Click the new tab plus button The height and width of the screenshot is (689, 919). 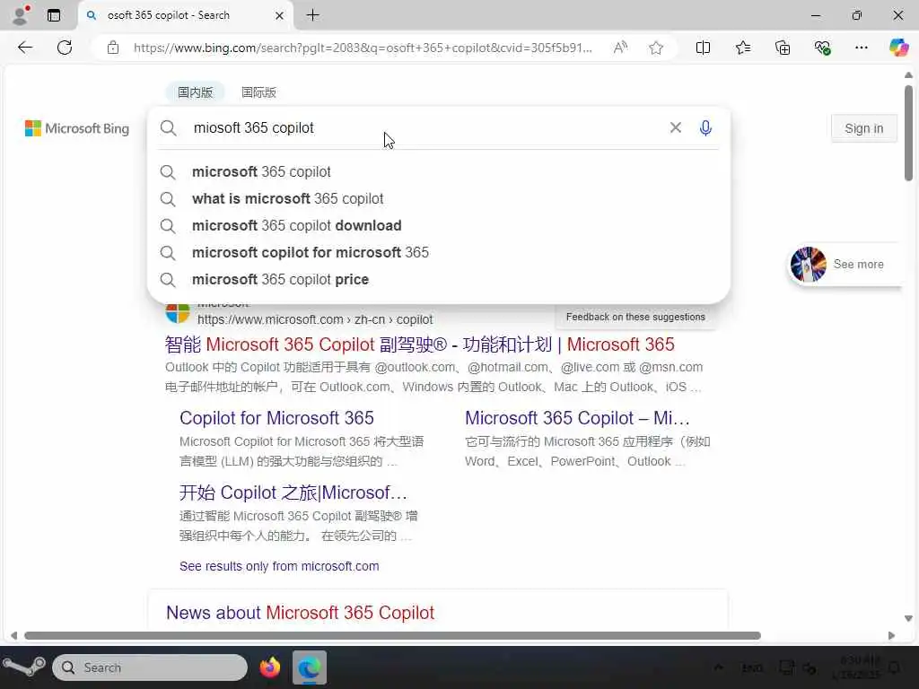pyautogui.click(x=313, y=15)
